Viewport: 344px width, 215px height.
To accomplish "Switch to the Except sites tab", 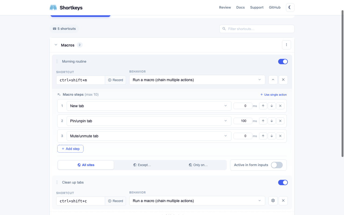I will [142, 165].
